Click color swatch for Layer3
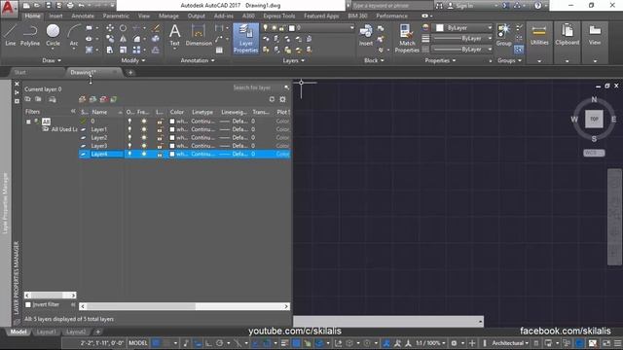This screenshot has height=350, width=623. [x=172, y=146]
